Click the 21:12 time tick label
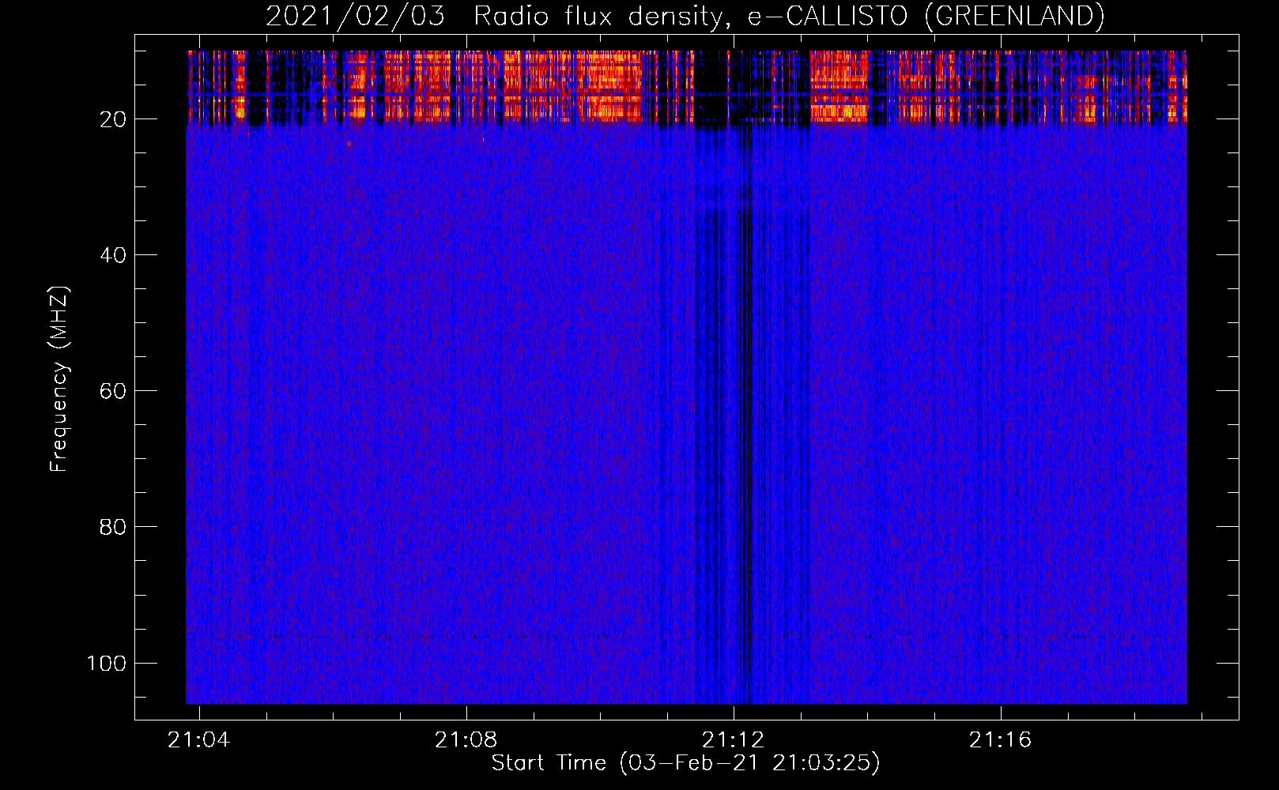 tap(734, 739)
